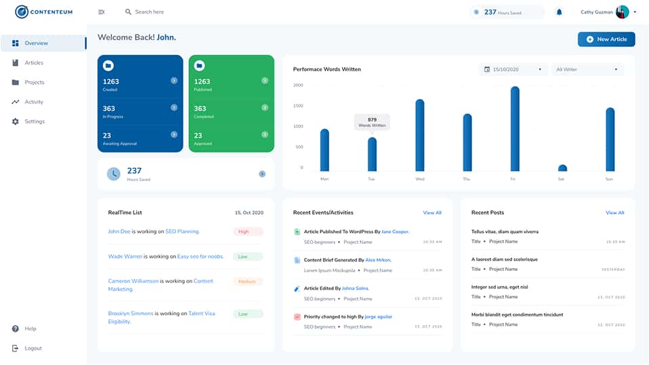The width and height of the screenshot is (649, 365).
Task: Expand the All Writer dropdown
Action: (587, 70)
